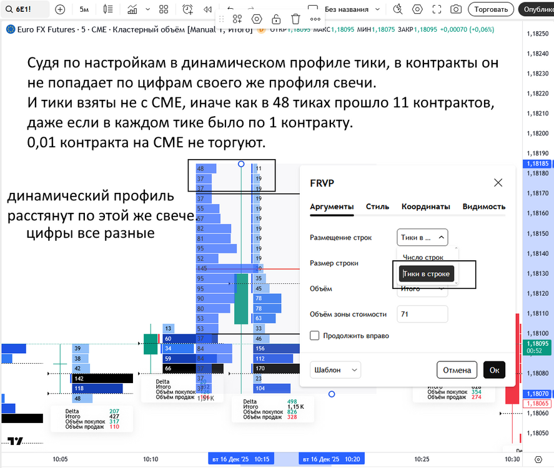Click the 10:15 date label on time axis
Viewport: 554px width, 468px height.
point(240,459)
